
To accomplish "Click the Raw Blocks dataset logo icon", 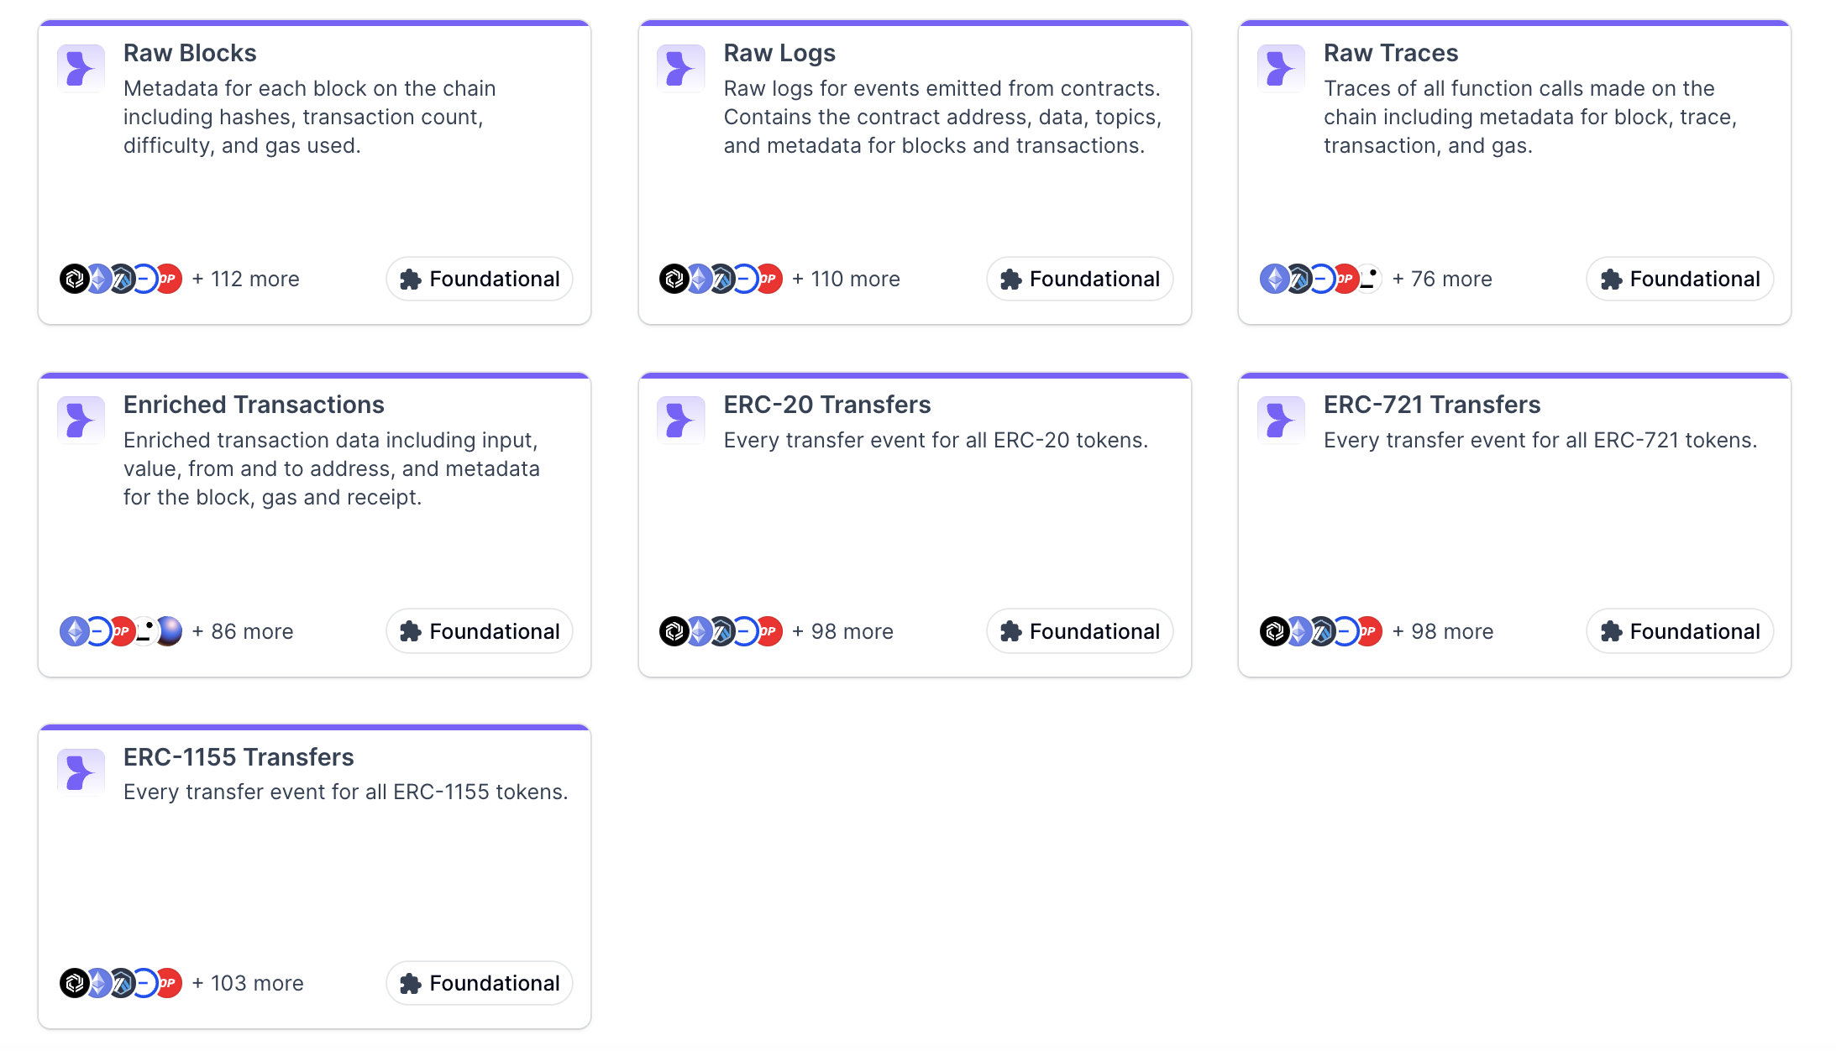I will point(81,68).
